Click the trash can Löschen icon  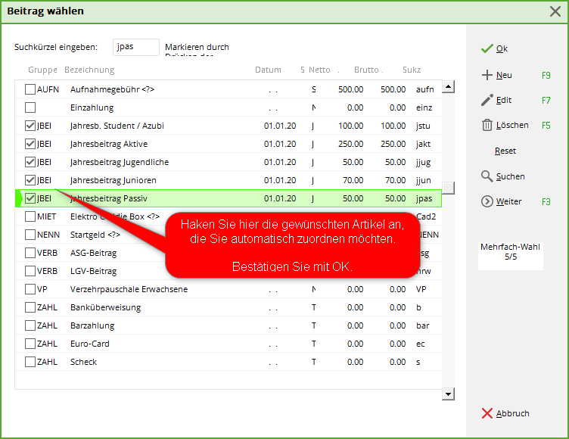click(x=487, y=126)
